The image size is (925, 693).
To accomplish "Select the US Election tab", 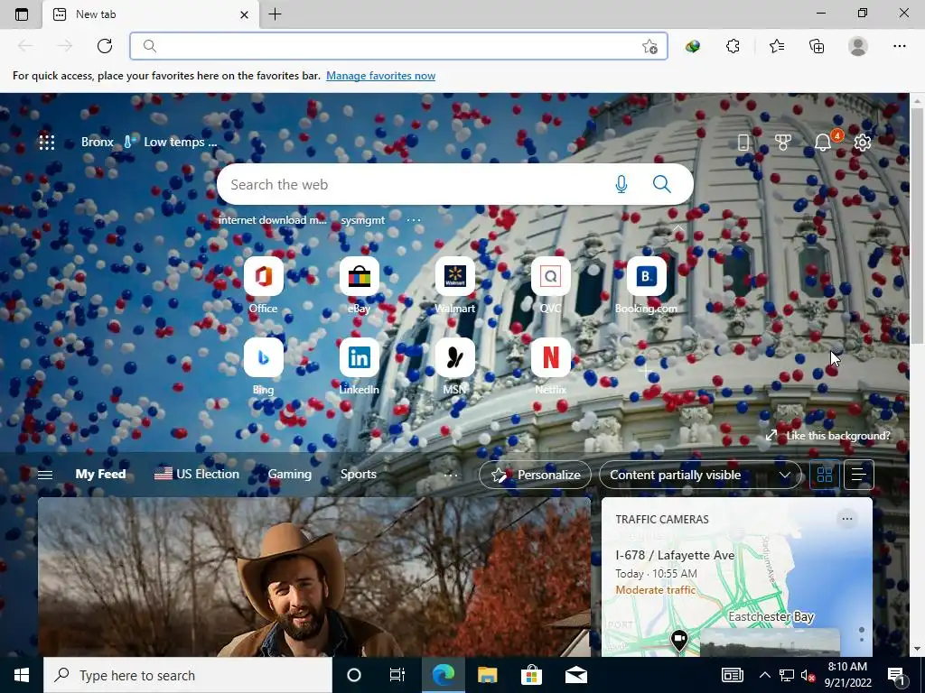I will coord(197,474).
